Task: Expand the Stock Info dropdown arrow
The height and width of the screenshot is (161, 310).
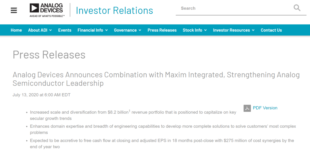Action: [x=206, y=30]
